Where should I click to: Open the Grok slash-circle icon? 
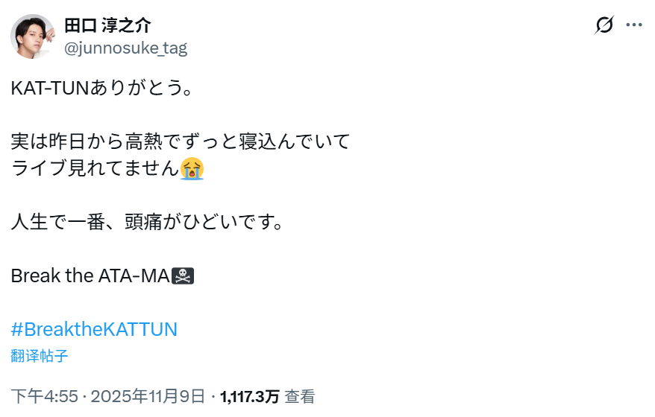[604, 25]
